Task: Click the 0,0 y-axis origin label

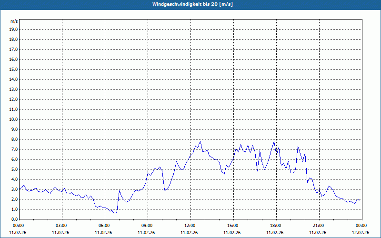Action: tap(14, 219)
